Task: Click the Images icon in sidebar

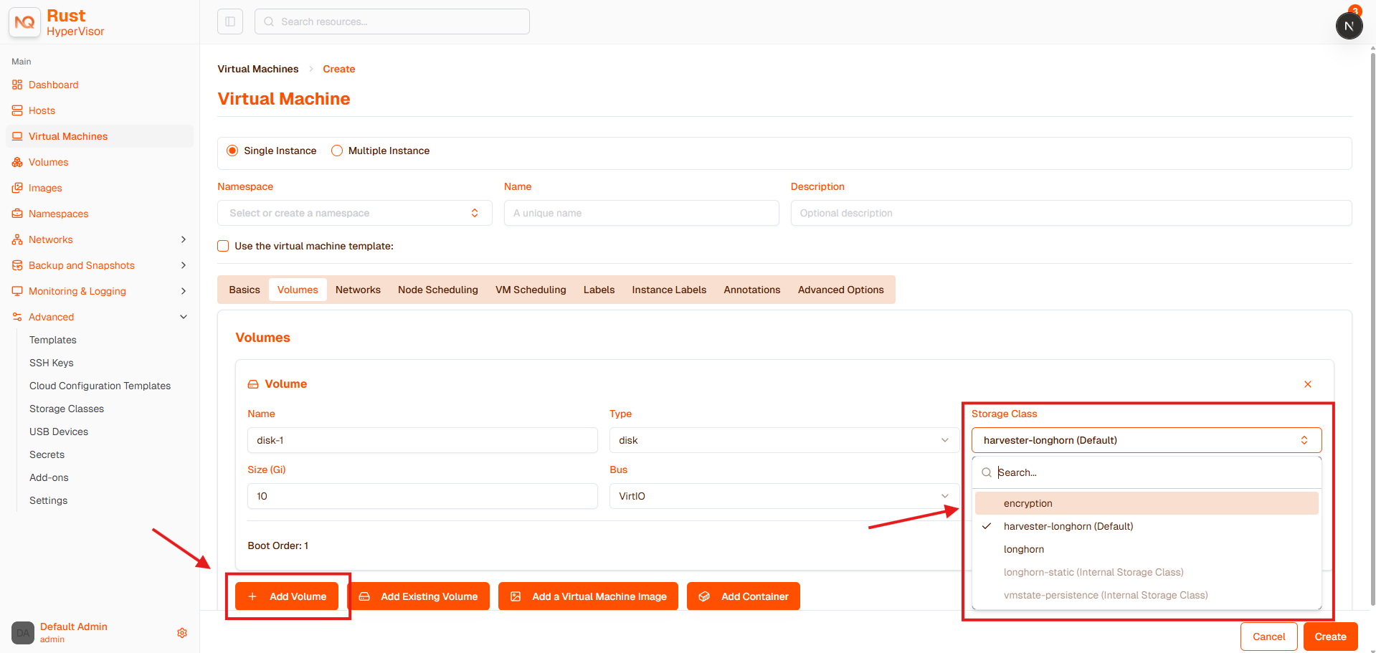Action: click(x=17, y=188)
